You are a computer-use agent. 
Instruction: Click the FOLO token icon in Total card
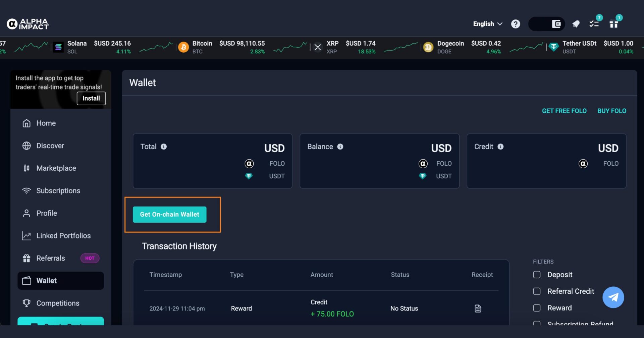click(x=249, y=164)
